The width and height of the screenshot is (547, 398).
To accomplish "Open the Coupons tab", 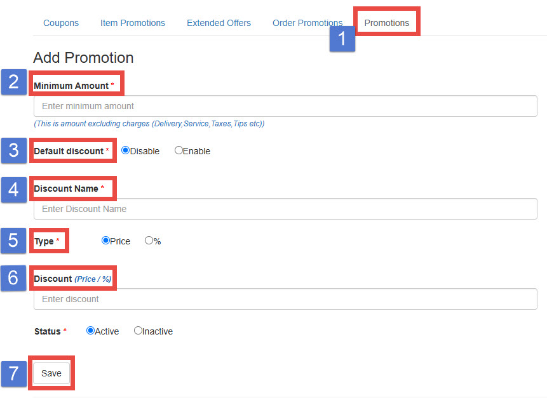I will [61, 23].
